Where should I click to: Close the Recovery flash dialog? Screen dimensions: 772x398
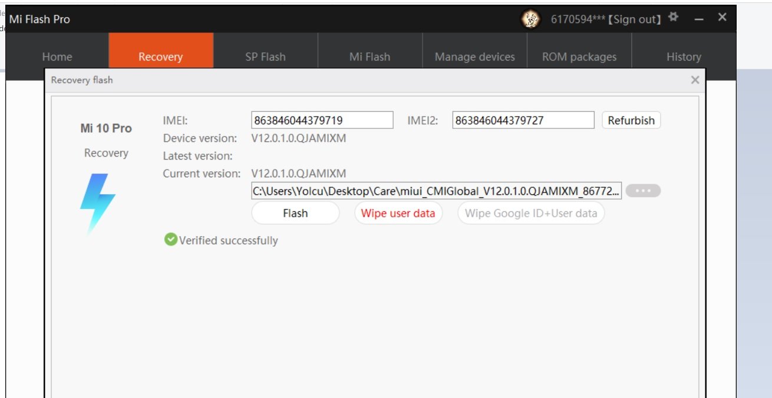coord(695,80)
